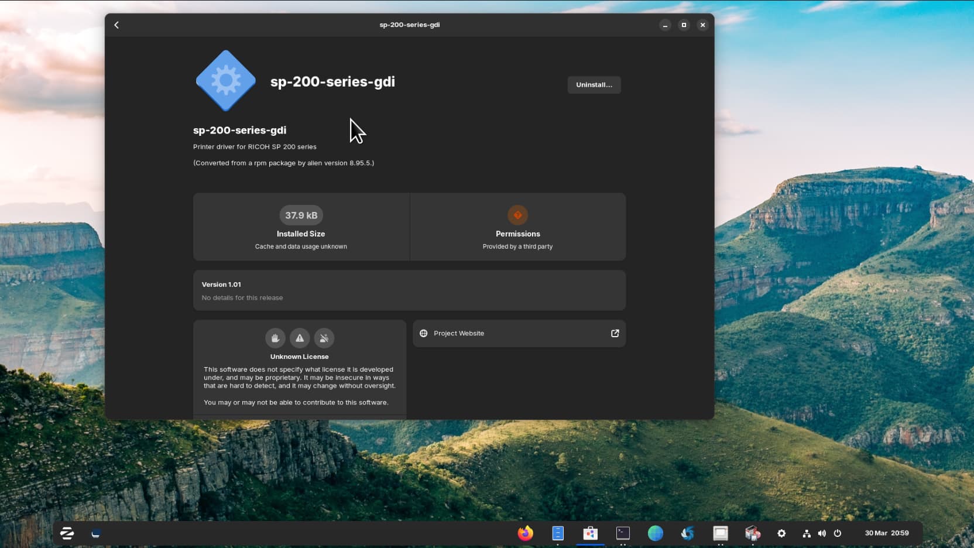Open the Version 1.01 release row
This screenshot has width=974, height=548.
pos(409,290)
